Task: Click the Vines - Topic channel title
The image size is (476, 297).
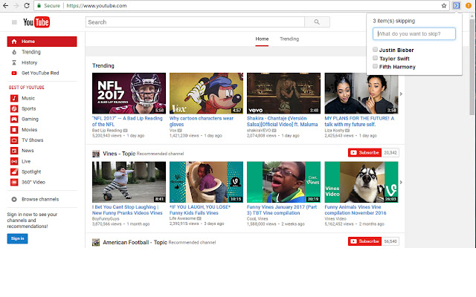Action: click(x=119, y=154)
